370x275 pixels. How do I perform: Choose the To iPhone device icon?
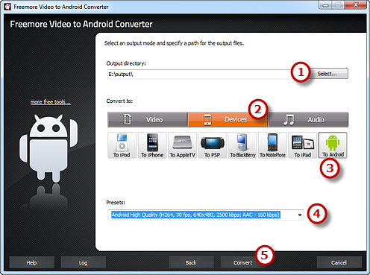coord(152,145)
